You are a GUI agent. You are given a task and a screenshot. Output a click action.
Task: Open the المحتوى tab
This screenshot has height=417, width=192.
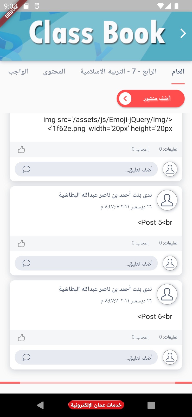54,72
